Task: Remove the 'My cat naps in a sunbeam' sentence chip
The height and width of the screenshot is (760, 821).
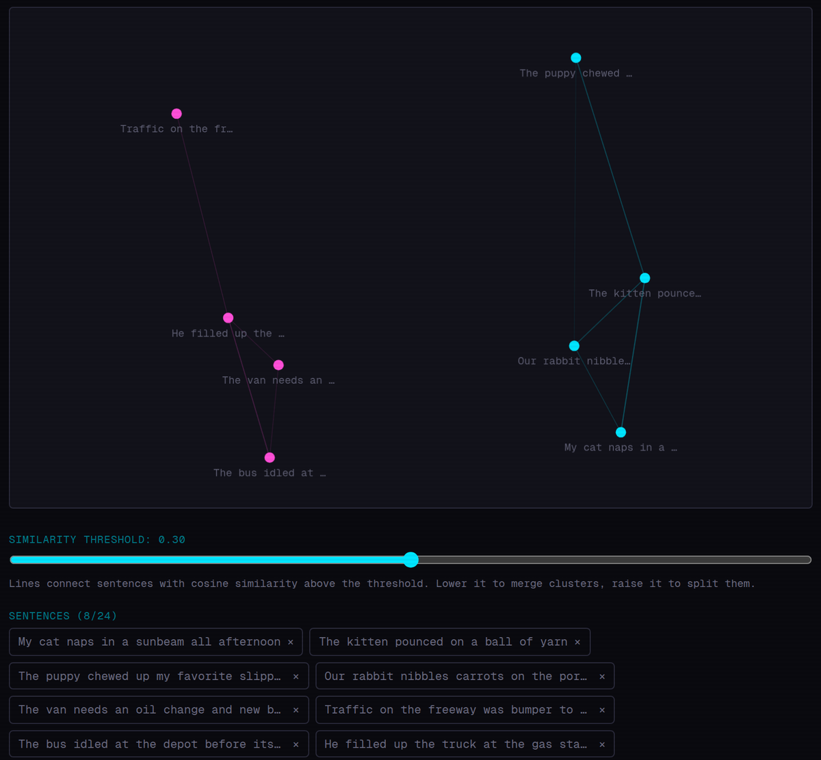Action: (x=291, y=642)
